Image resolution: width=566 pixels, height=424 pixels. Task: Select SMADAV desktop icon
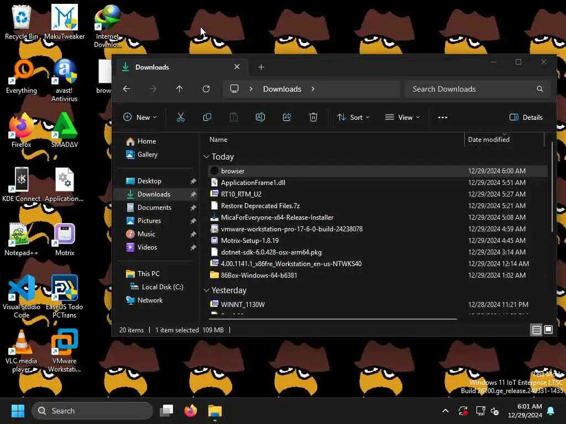pyautogui.click(x=64, y=130)
